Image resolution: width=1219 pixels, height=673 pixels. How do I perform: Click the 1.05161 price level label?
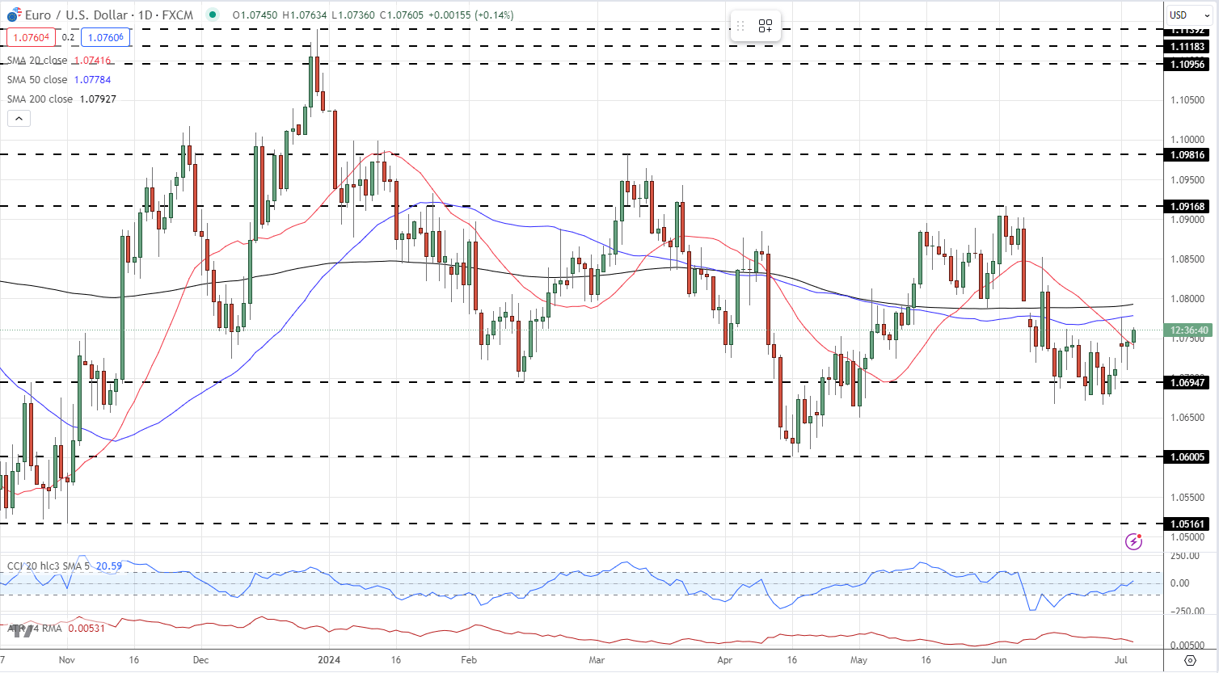(x=1187, y=524)
